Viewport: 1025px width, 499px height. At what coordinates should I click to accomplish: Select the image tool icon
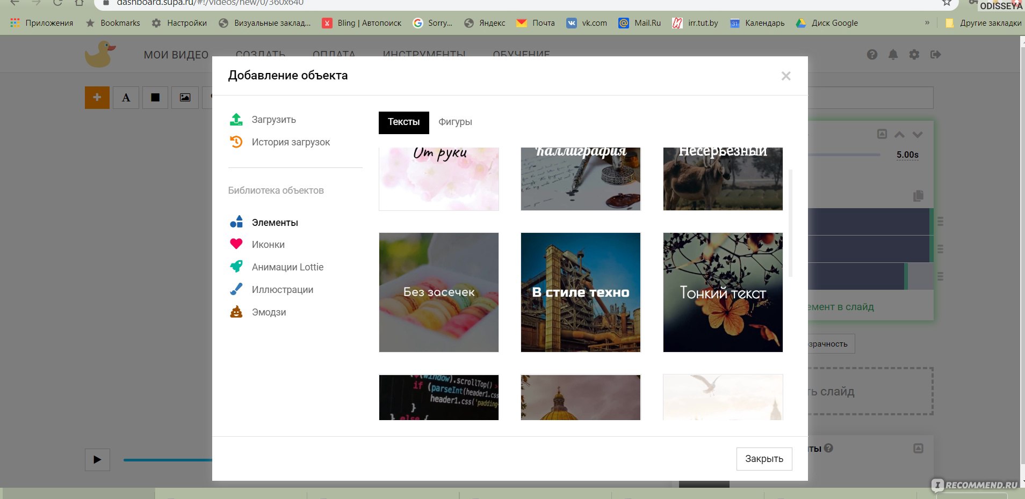[185, 98]
